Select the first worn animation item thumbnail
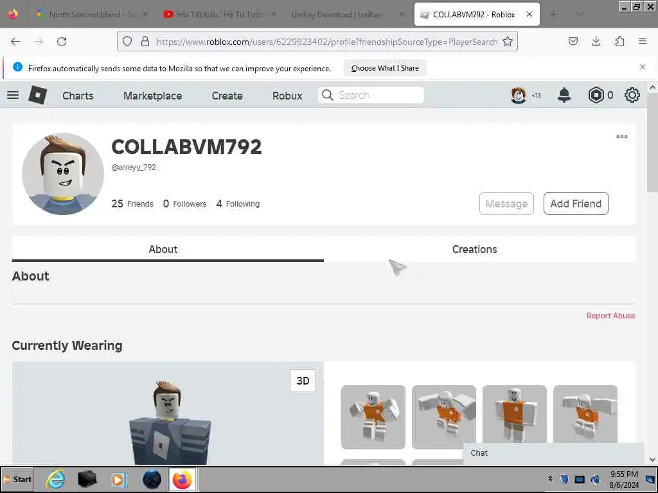Image resolution: width=658 pixels, height=493 pixels. point(373,417)
